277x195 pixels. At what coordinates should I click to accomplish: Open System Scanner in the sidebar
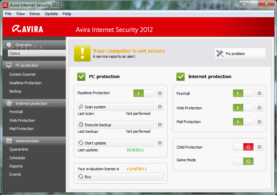point(23,74)
